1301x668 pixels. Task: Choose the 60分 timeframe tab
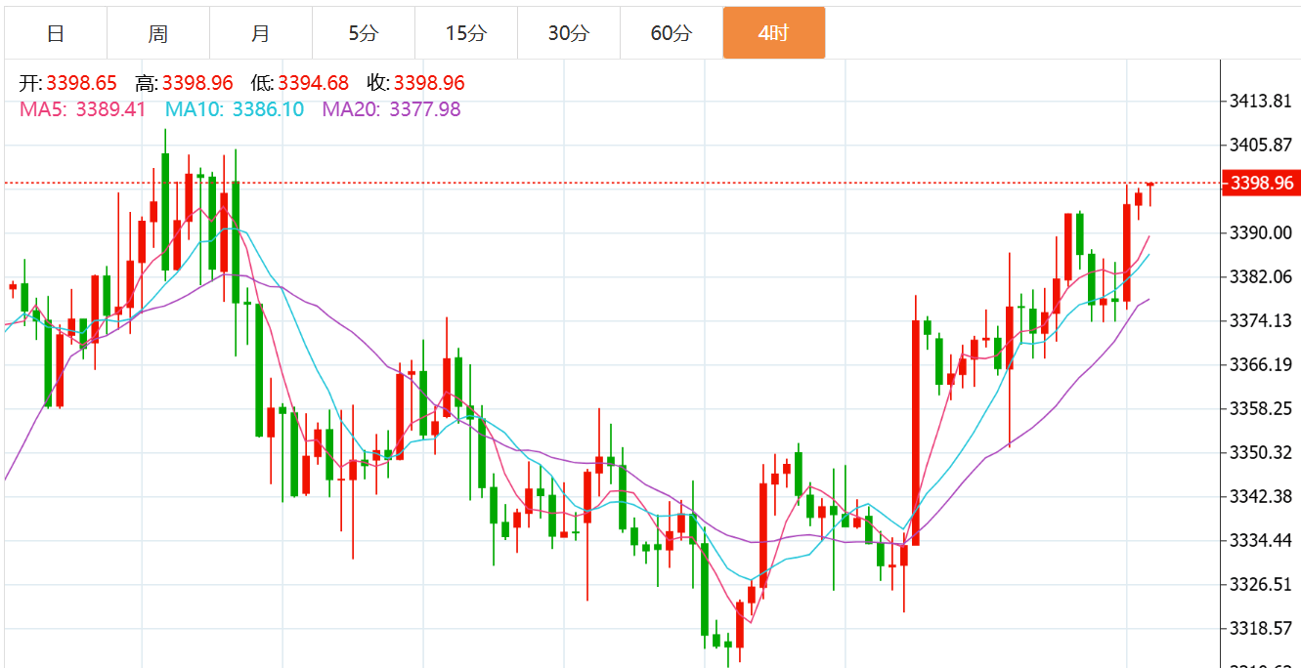click(672, 33)
